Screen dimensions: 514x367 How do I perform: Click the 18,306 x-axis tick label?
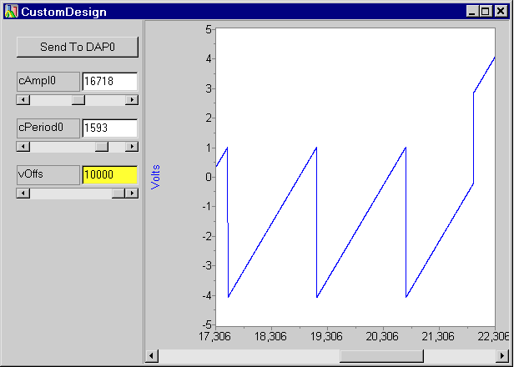pos(270,336)
